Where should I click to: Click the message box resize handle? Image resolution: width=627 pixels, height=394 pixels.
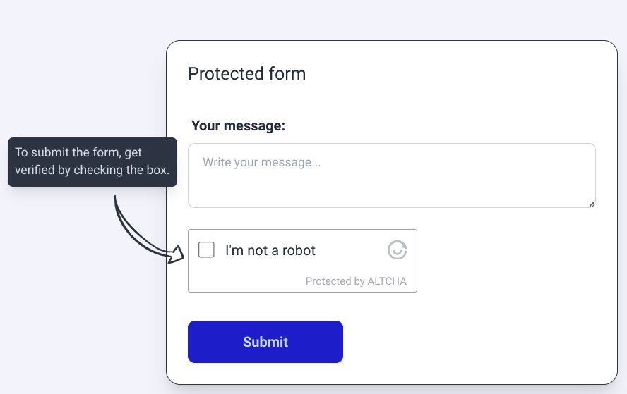[592, 204]
